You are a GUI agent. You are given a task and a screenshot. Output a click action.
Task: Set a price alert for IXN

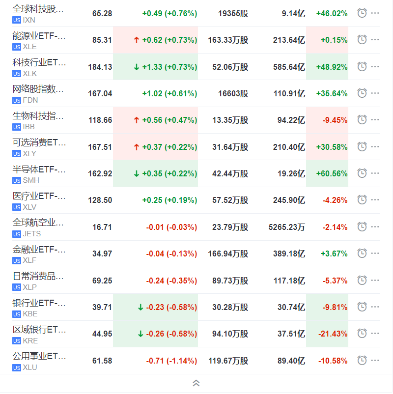tap(362, 14)
